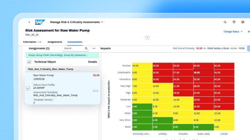The height and width of the screenshot is (140, 250).
Task: Select the 36.00 Catastrophic Quite Likely cell
Action: coord(204,72)
